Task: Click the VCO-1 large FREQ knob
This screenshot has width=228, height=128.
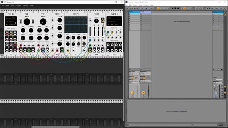Action: point(27,22)
